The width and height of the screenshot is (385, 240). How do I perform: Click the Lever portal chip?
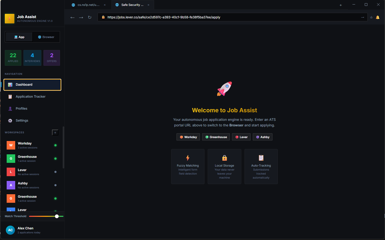[241, 137]
